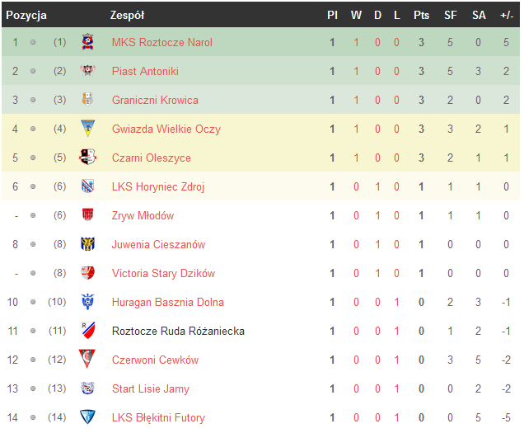
Task: Open the Start Lisie Jamy team link
Action: coord(150,389)
